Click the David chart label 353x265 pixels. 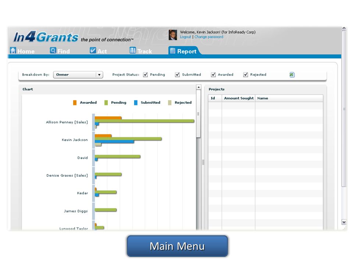(x=83, y=158)
